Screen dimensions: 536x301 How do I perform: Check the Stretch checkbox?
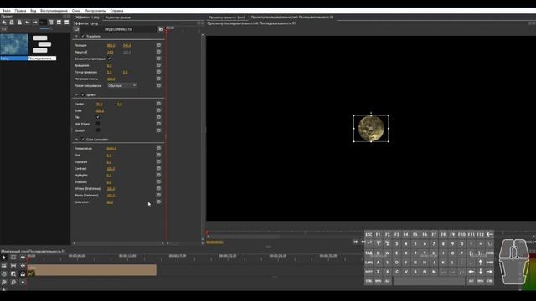point(98,130)
